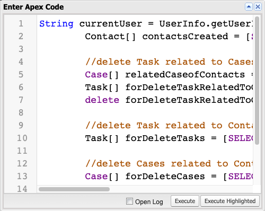Click the empty line 3 in the editor
Viewport: 265px width, 211px height.
click(x=145, y=49)
